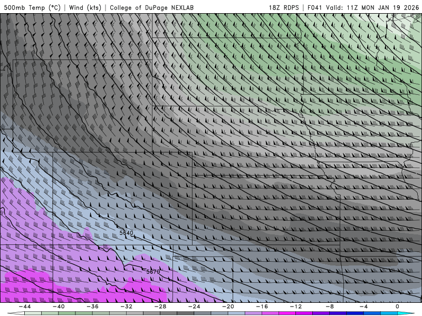This screenshot has height=316, width=422.
Task: Click the '18Z RDPS' model run label
Action: pyautogui.click(x=284, y=7)
